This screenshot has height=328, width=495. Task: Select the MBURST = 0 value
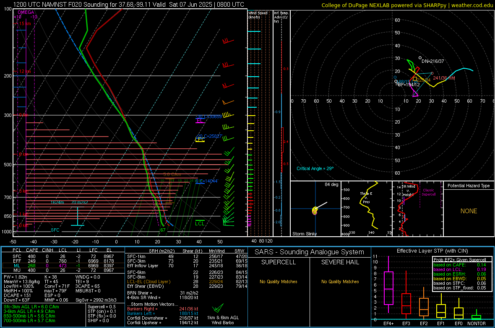click(x=88, y=291)
